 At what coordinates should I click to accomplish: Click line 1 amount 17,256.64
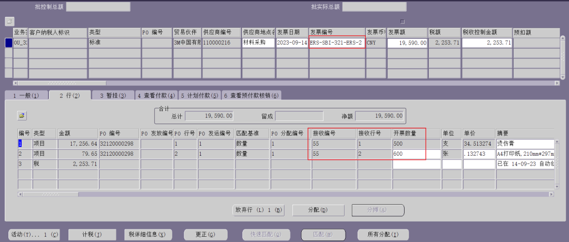[x=77, y=144]
